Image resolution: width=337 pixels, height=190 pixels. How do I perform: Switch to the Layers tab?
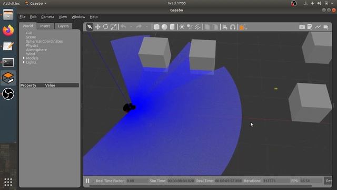click(x=63, y=26)
